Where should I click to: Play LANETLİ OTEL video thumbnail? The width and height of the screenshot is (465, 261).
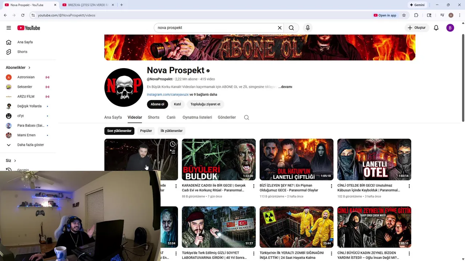[374, 159]
